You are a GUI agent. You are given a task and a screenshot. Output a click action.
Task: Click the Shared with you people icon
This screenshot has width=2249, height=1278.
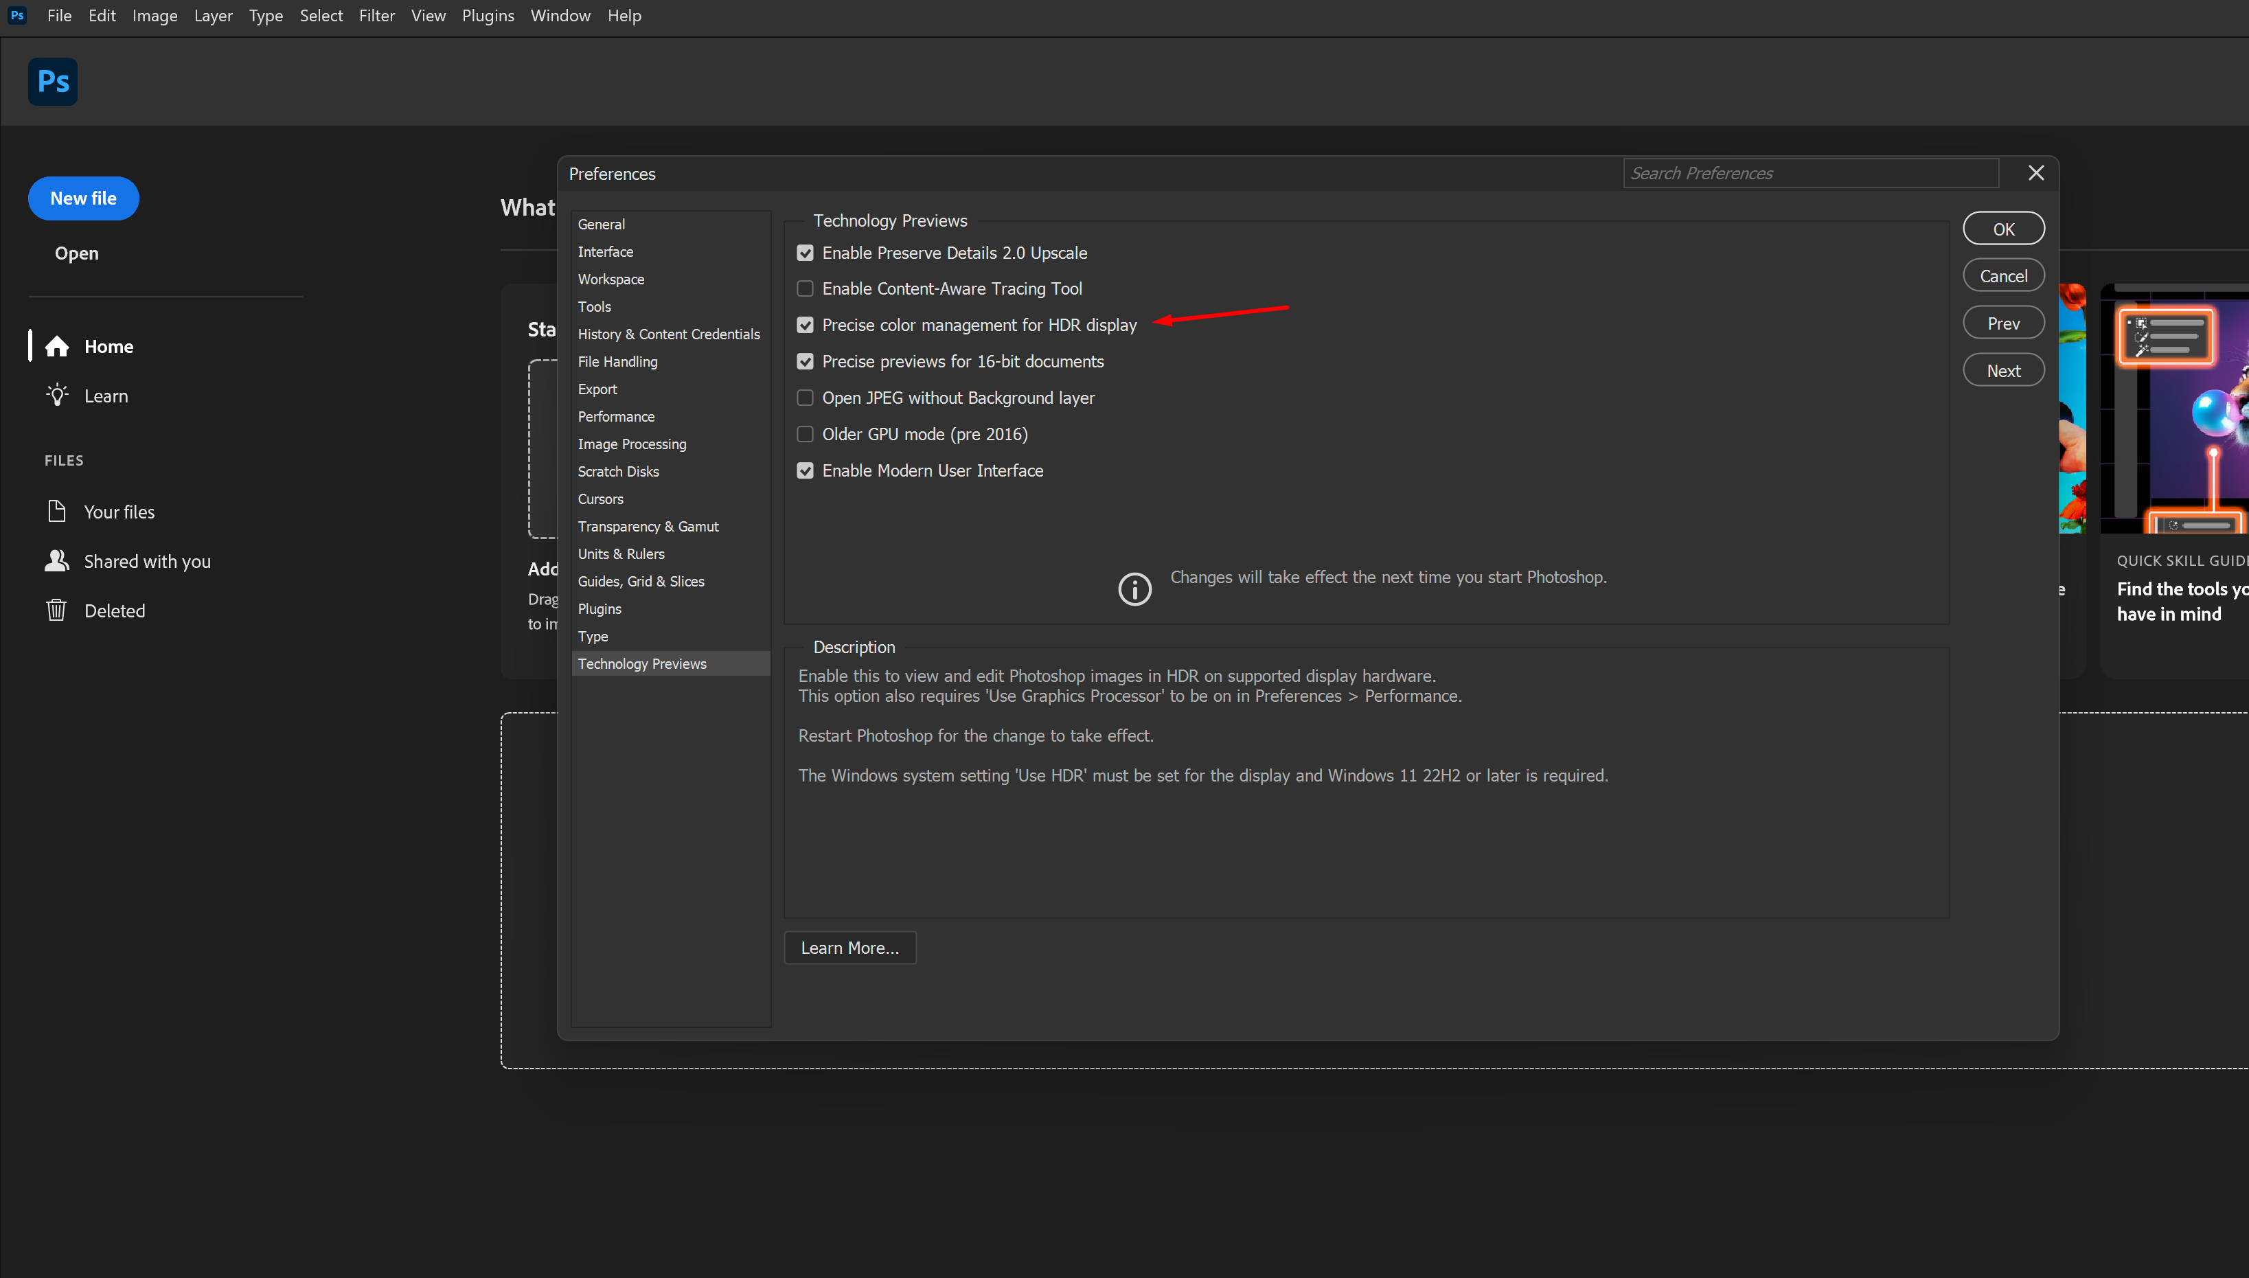(57, 561)
